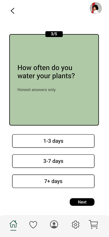Click the green question card background
This screenshot has height=237, width=109.
click(54, 106)
